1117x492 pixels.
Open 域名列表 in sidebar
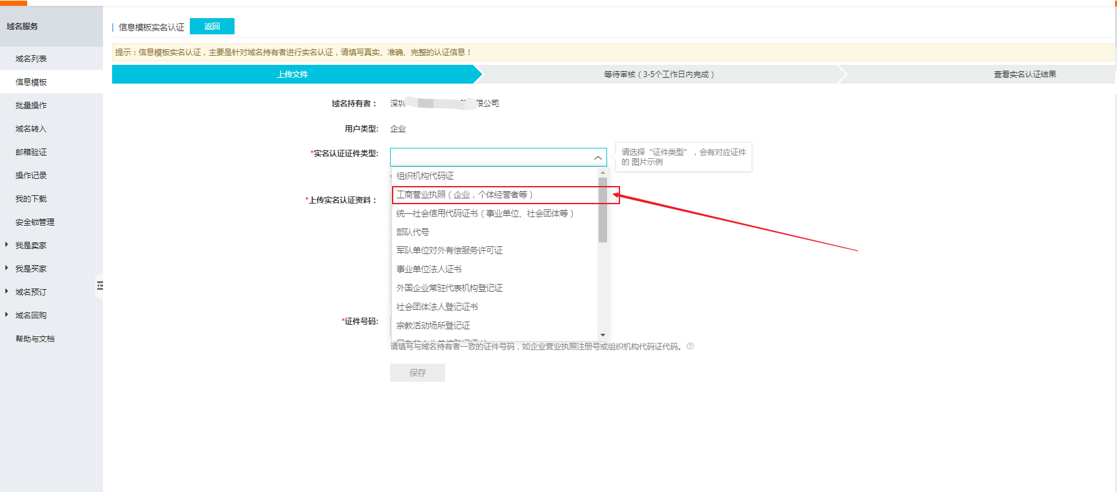(x=31, y=58)
